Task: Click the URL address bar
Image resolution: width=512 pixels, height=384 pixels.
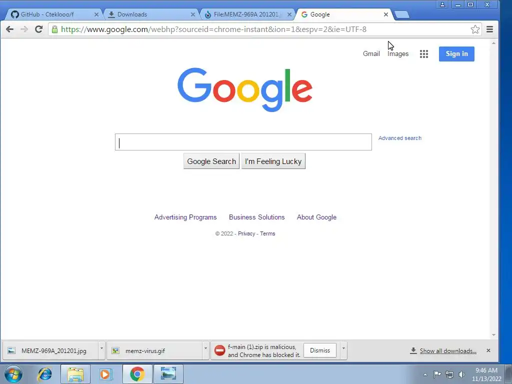Action: click(x=261, y=29)
